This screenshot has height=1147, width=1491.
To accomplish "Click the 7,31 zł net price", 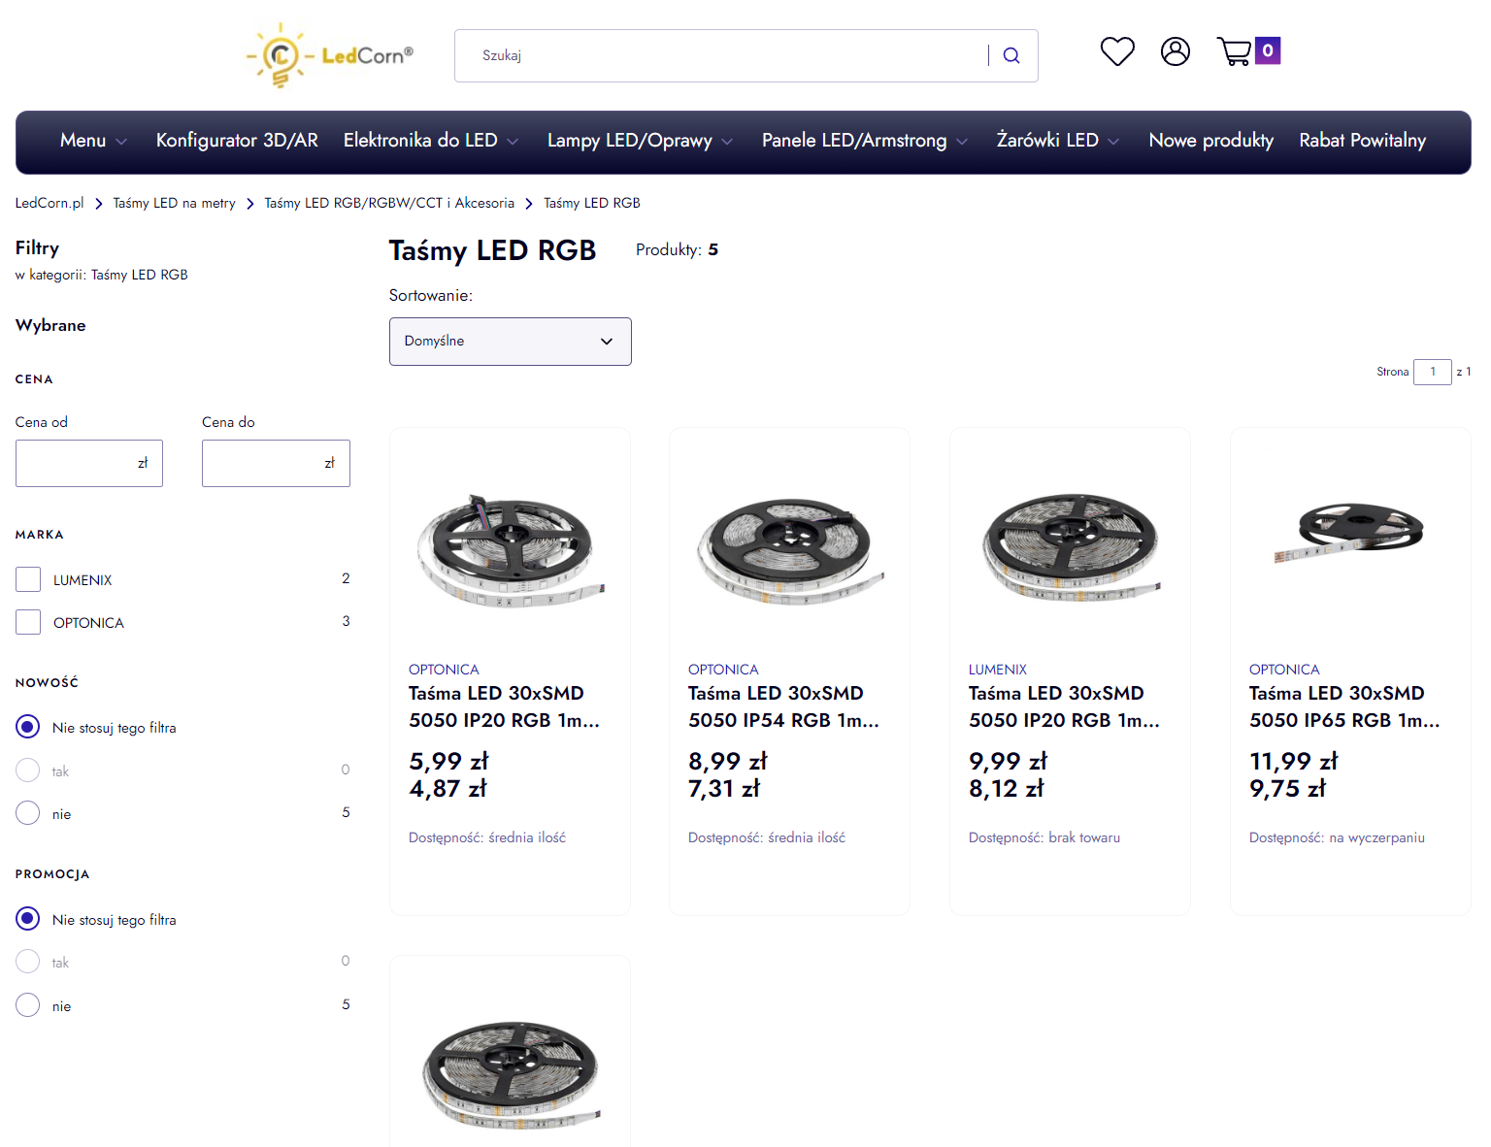I will pyautogui.click(x=724, y=788).
